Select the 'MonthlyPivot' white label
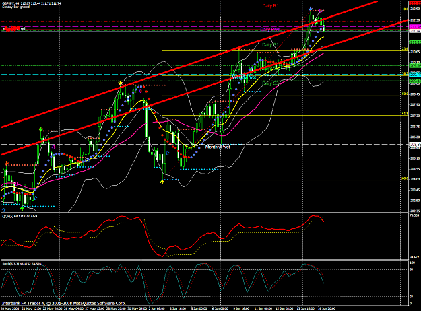Image resolution: width=421 pixels, height=311 pixels. [x=218, y=147]
